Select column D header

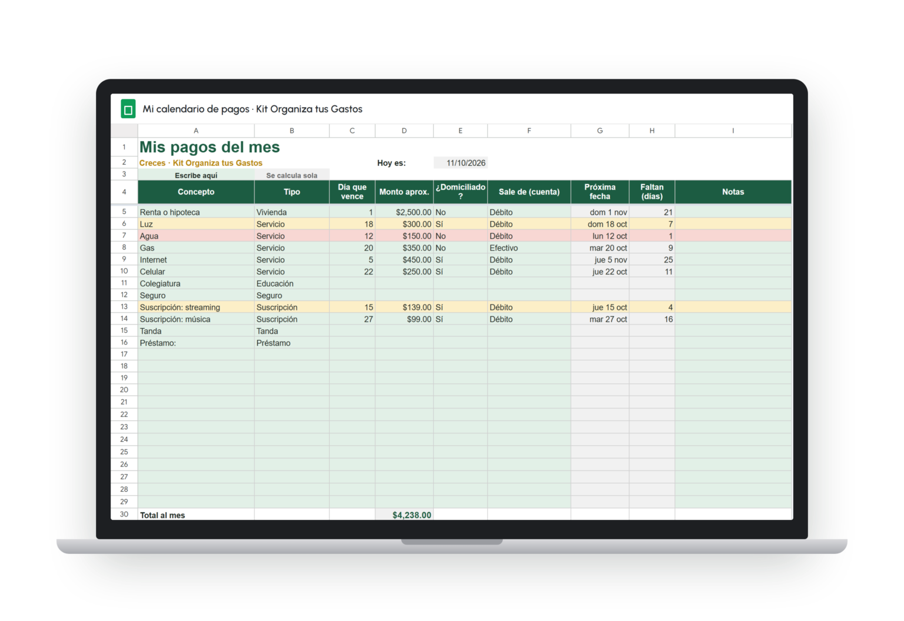tap(404, 131)
